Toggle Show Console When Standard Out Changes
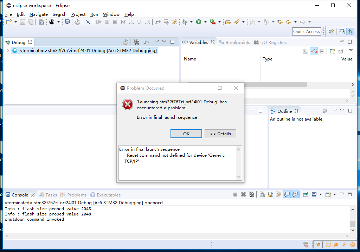Image resolution: width=360 pixels, height=252 pixels. (x=287, y=194)
